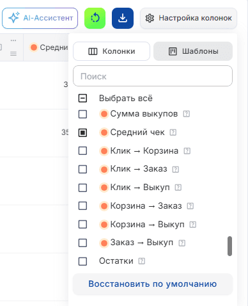Click the hamburger lines icon in table header
Screen dimensions: 248x306
(13, 54)
